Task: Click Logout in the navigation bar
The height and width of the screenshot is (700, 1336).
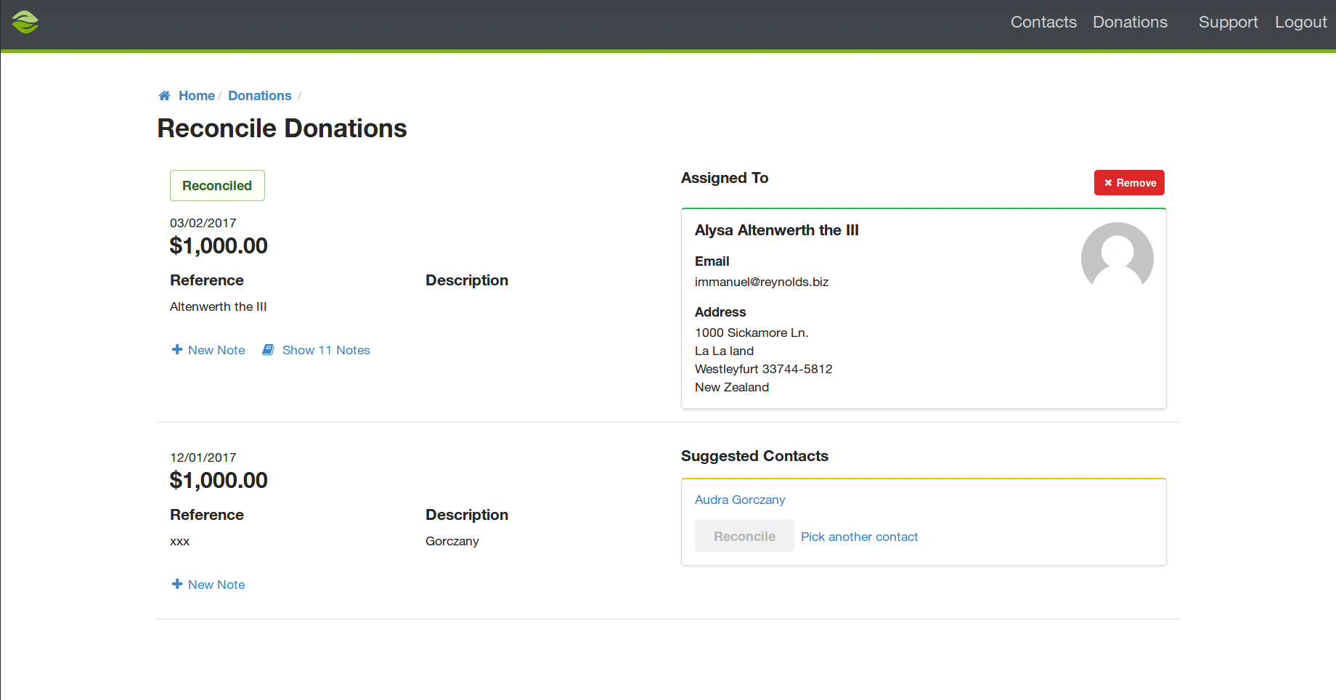Action: point(1300,23)
